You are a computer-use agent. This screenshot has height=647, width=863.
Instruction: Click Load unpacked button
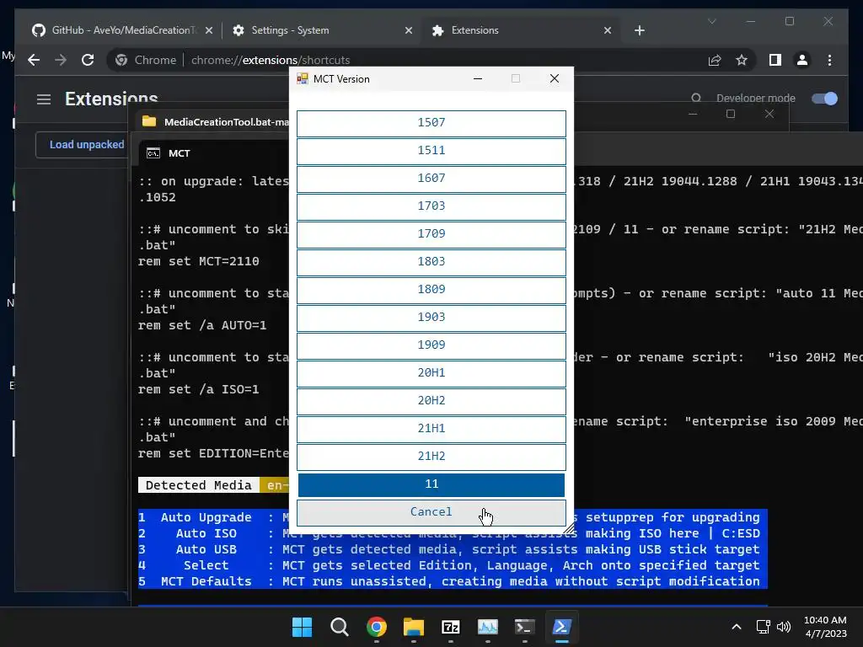(87, 145)
